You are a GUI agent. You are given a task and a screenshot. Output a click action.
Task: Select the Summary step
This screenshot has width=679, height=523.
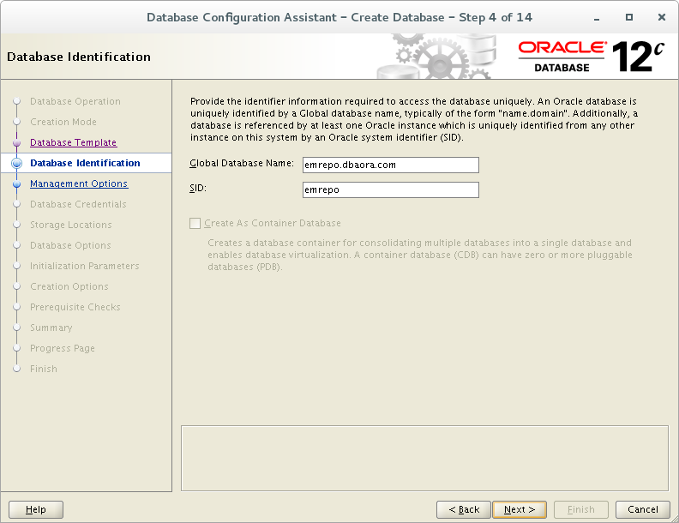tap(51, 328)
